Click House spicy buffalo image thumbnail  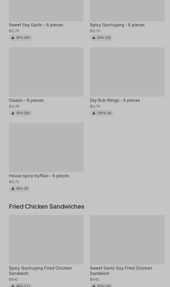click(x=46, y=147)
